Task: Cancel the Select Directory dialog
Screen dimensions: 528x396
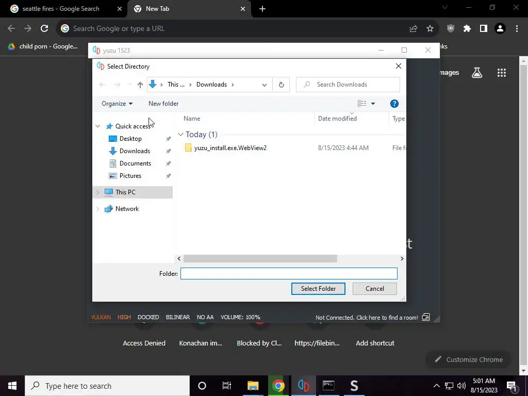Action: coord(375,289)
